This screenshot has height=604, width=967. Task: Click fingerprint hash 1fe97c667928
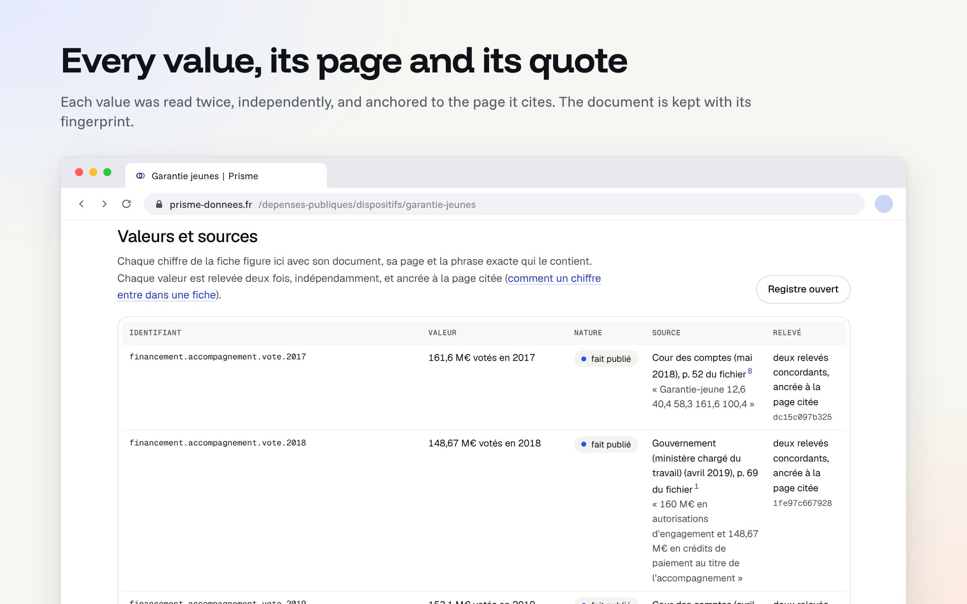coord(802,503)
